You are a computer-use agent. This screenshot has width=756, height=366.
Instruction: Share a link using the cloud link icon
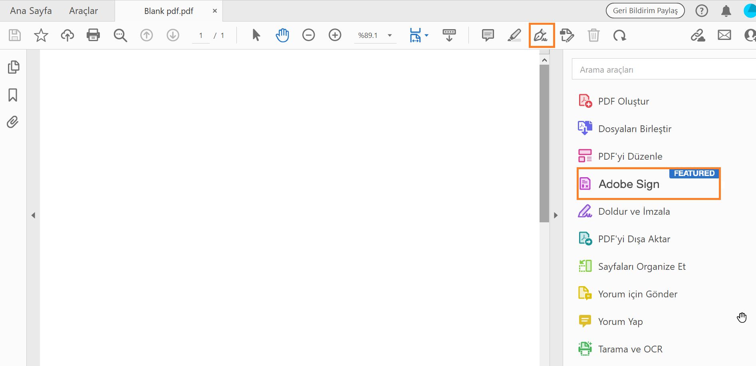698,35
